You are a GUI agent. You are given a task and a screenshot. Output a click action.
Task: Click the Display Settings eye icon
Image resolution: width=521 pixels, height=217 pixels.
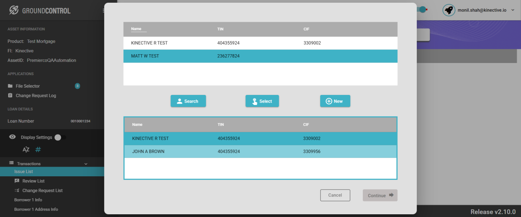[13, 137]
